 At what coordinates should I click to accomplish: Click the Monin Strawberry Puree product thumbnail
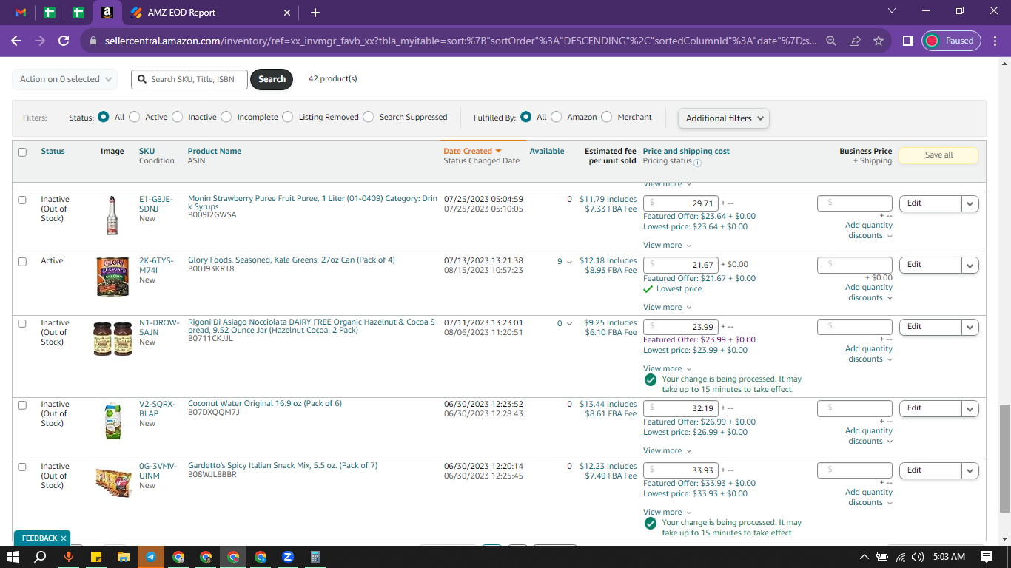[112, 216]
